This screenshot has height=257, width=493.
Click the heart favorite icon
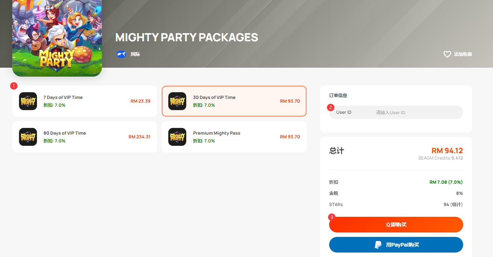coord(447,54)
